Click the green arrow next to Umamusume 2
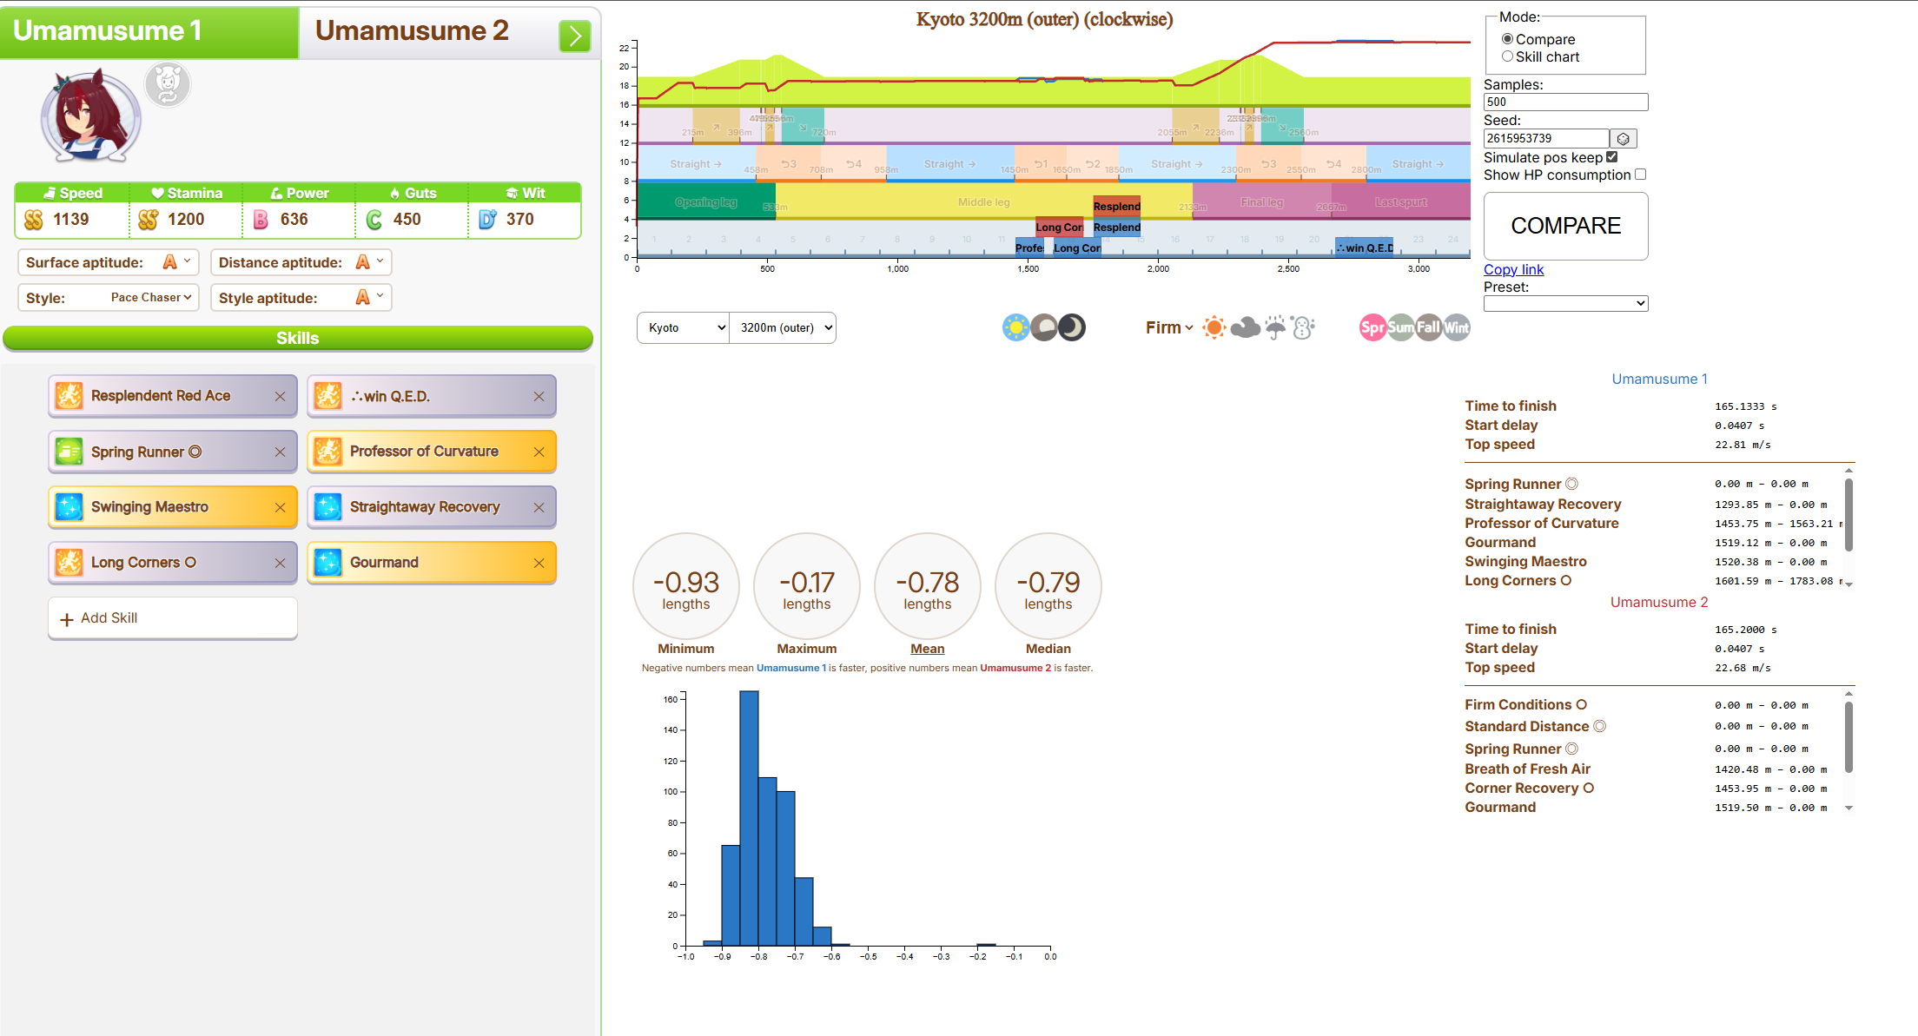1918x1036 pixels. pos(574,36)
